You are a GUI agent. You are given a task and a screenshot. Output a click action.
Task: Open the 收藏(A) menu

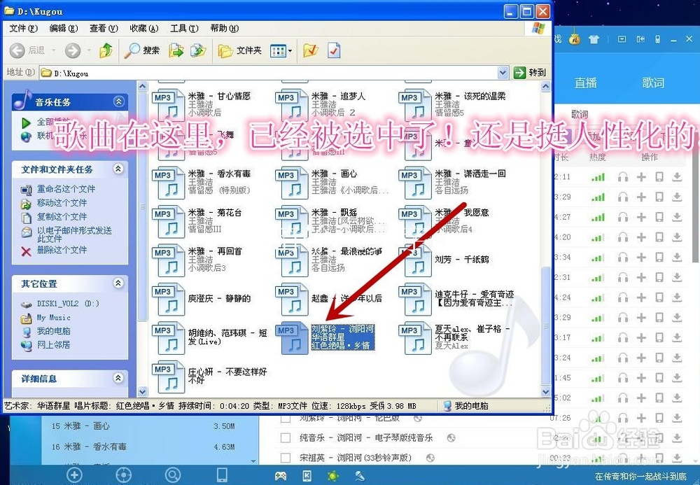pos(143,28)
